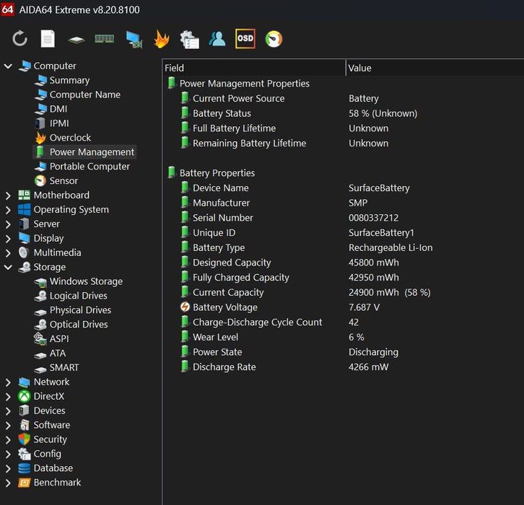Click the memory module toolbar icon
This screenshot has height=505, width=524.
(105, 39)
